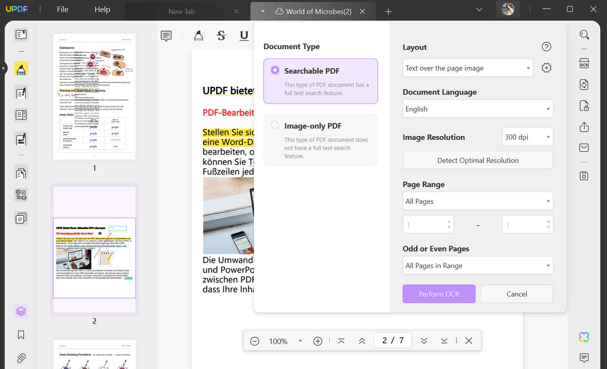Jump to the first page arrow
This screenshot has width=607, height=369.
(341, 341)
